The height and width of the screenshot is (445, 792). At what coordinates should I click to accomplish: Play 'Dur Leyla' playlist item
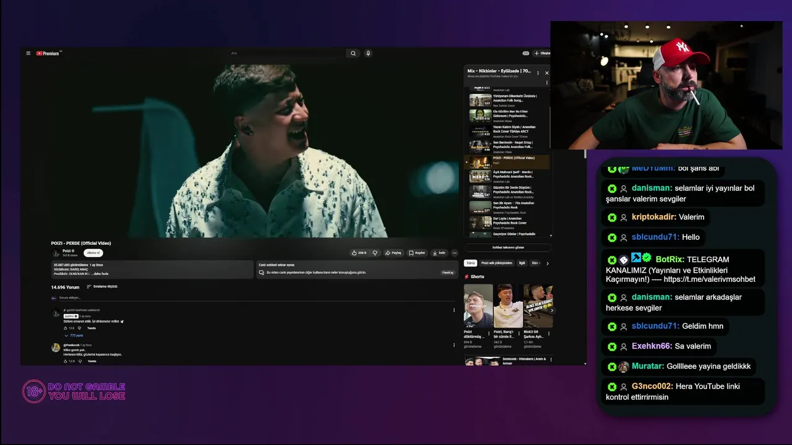(507, 222)
